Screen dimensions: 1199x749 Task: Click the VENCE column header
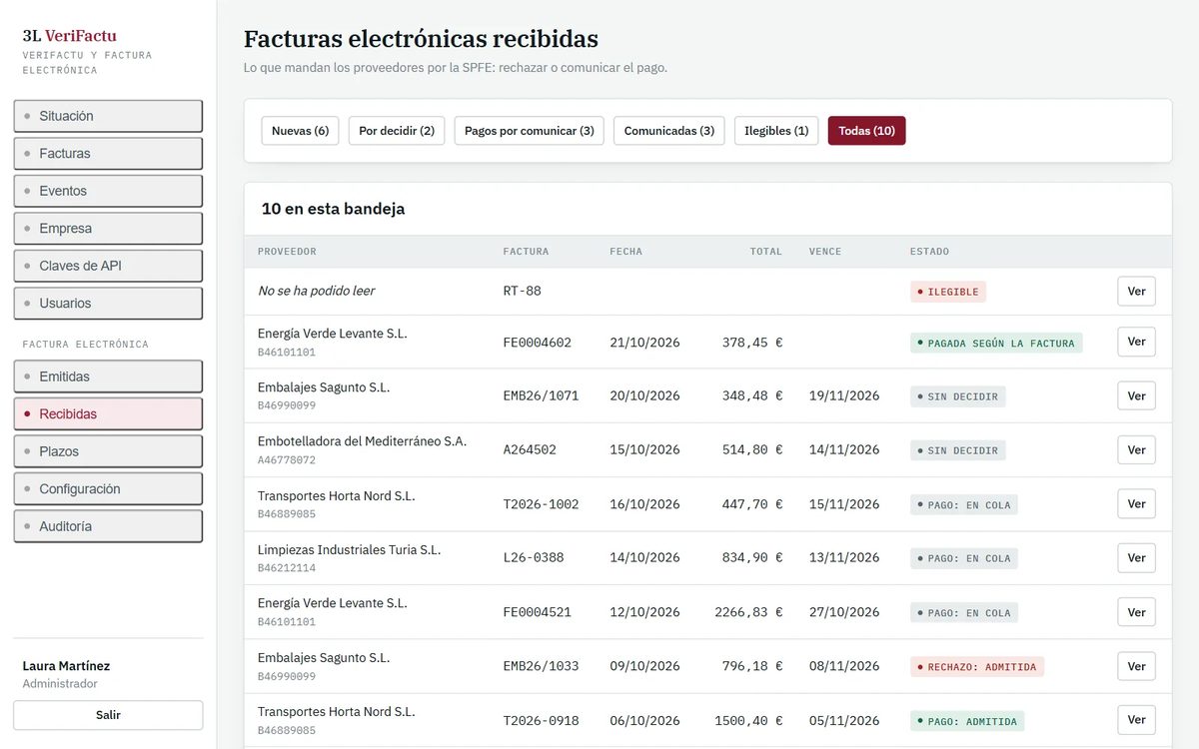pyautogui.click(x=825, y=252)
